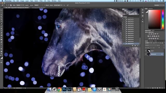Viewport: 166px width, 93px height.
Task: Add a Brightness/Contrast adjustment
Action: coord(149,34)
